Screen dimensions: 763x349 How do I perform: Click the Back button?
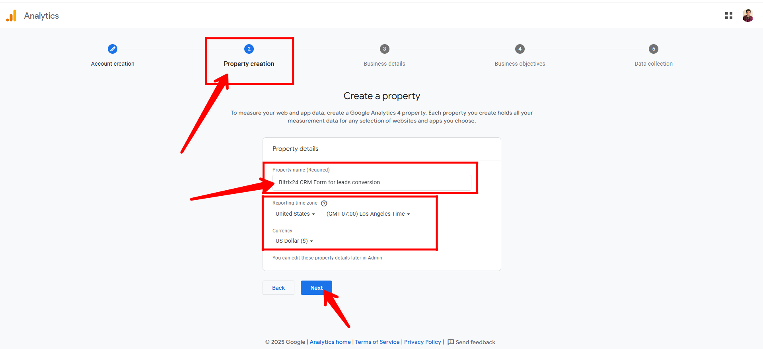click(x=278, y=288)
